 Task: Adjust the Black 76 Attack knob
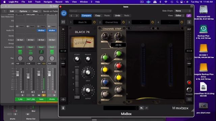(77, 59)
